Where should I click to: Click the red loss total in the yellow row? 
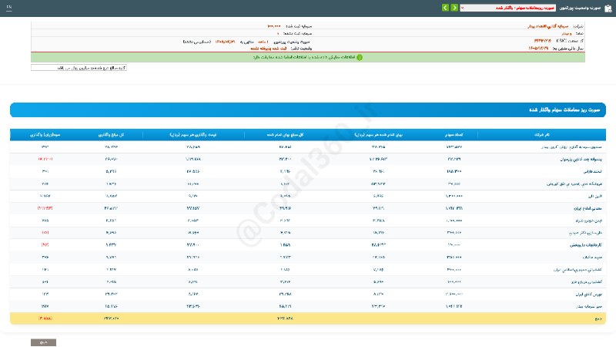tap(45, 318)
